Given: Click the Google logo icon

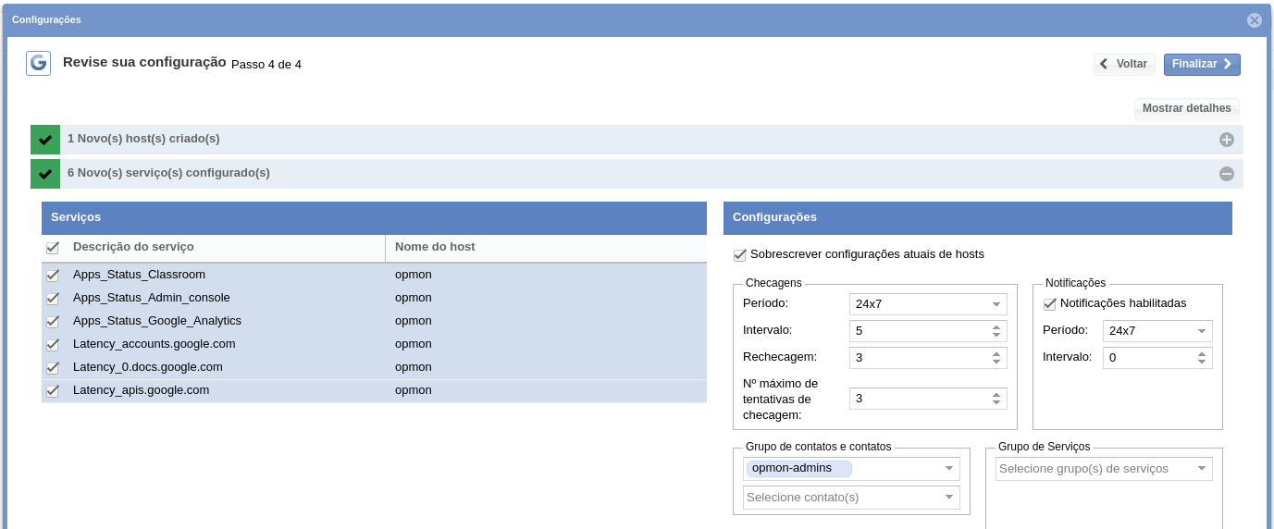Looking at the screenshot, I should pos(38,63).
